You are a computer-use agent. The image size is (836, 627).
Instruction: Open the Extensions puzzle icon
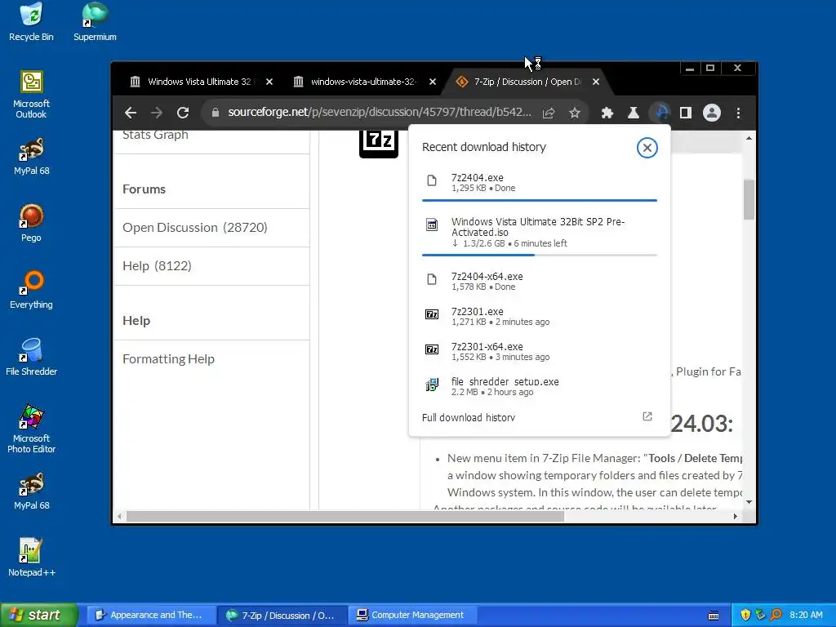[607, 113]
